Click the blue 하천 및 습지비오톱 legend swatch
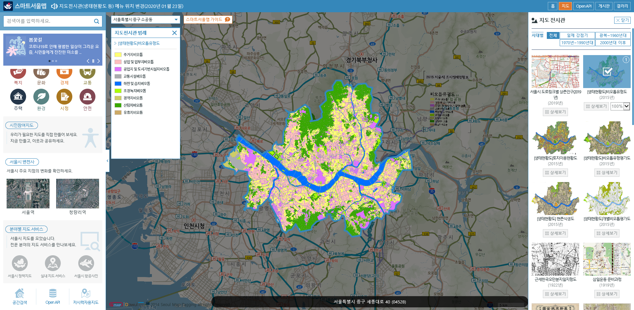 118,84
